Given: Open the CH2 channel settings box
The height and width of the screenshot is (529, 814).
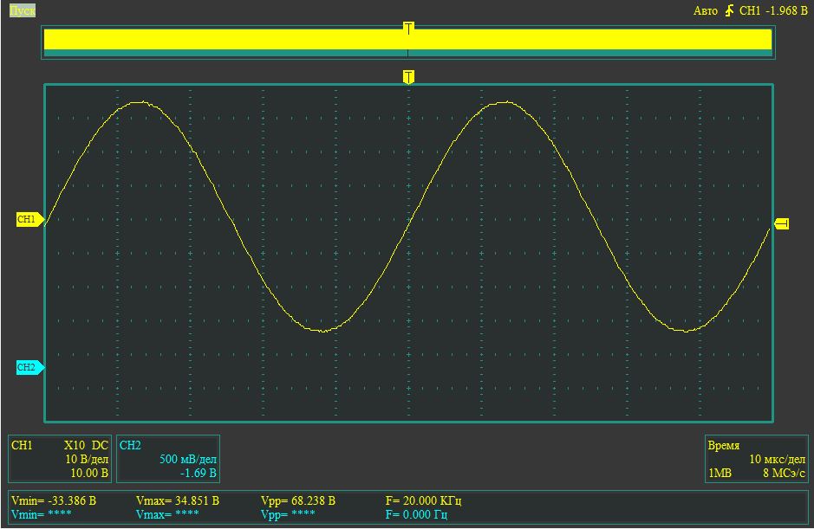Looking at the screenshot, I should 168,459.
